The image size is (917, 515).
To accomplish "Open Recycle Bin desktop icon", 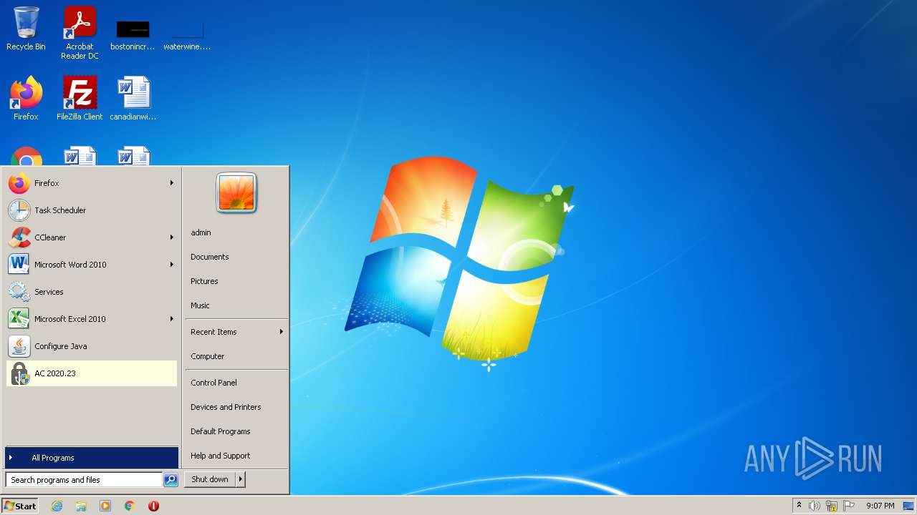I will [26, 29].
